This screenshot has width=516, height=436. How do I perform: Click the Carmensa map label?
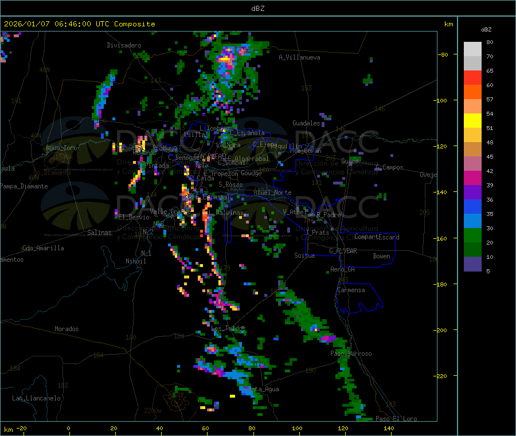click(351, 290)
